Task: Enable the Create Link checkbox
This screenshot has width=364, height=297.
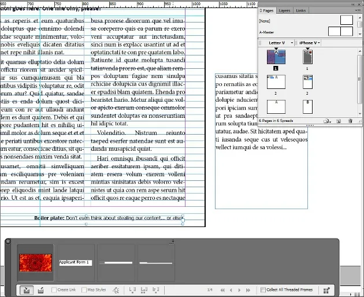Action: click(x=54, y=290)
